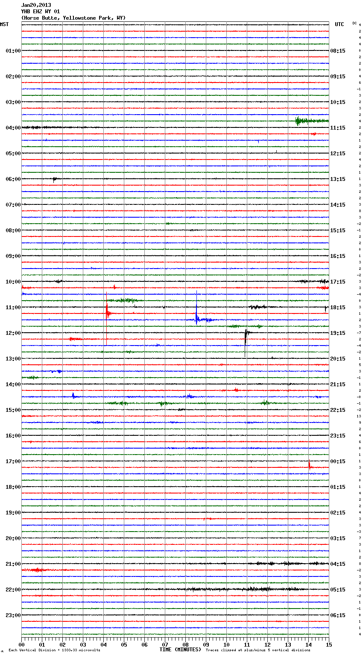Click the red spike after 17:00 near minute 14
This screenshot has width=363, height=656.
309,465
